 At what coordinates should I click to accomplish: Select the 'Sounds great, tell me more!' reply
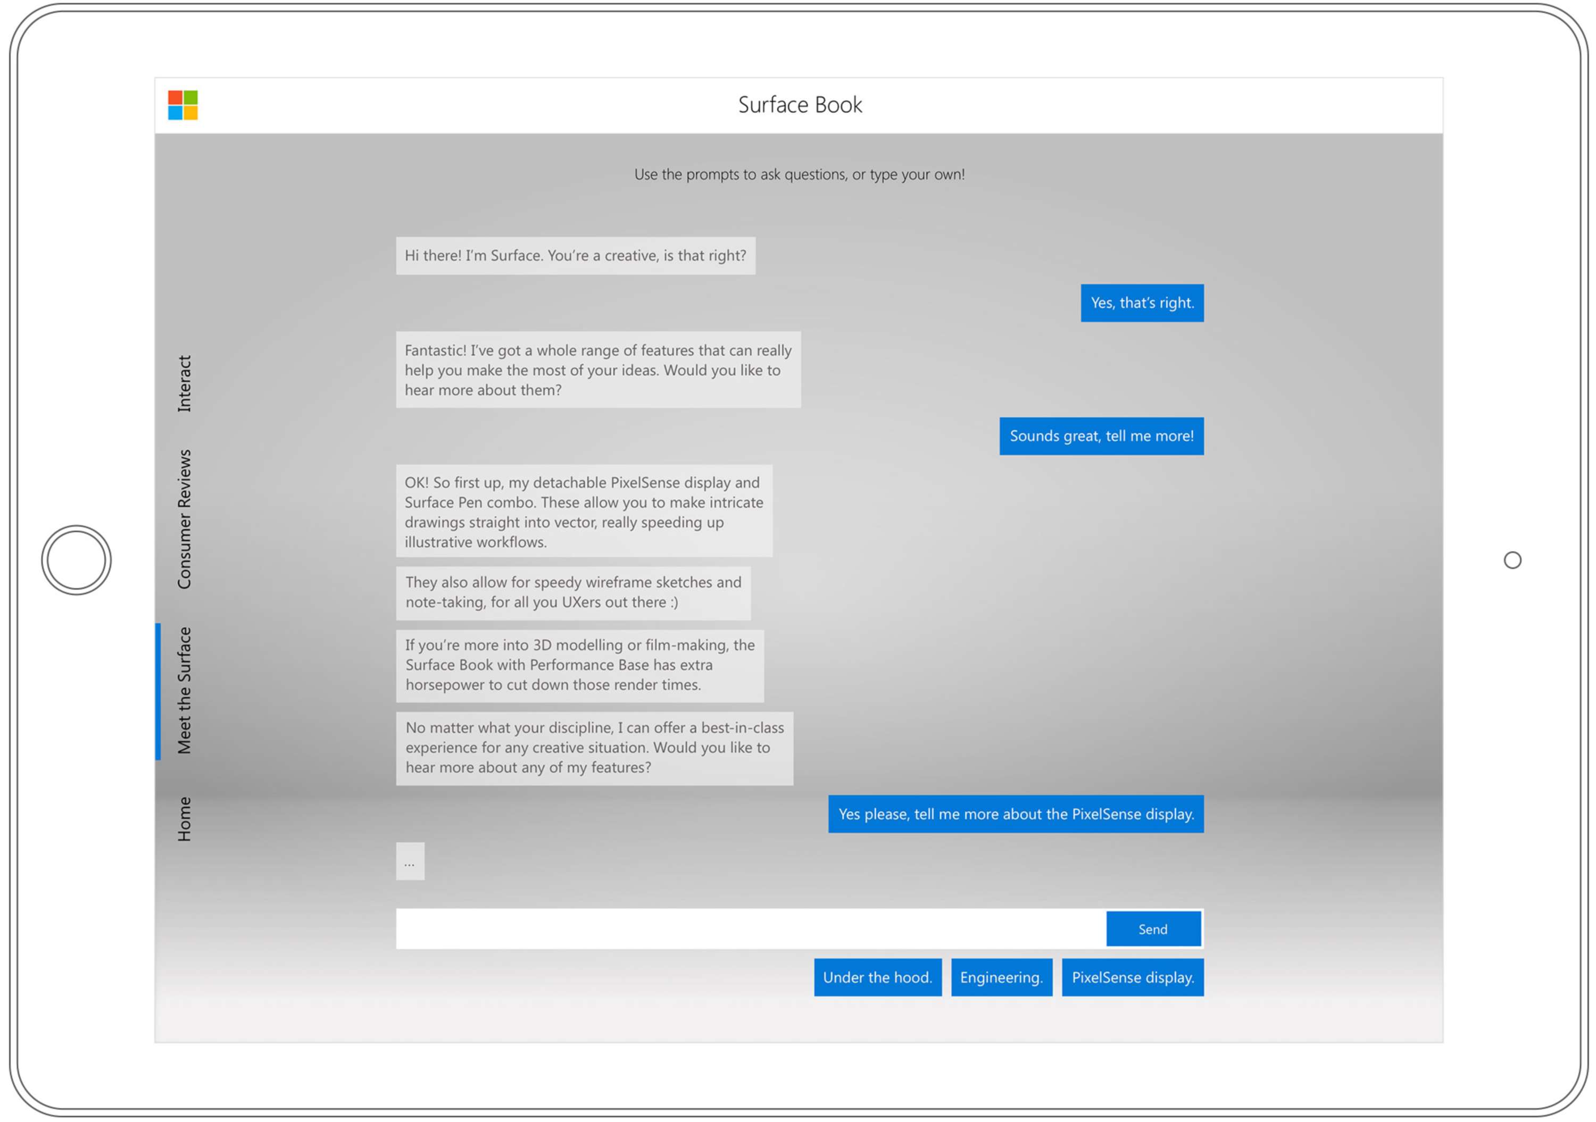(x=1102, y=436)
